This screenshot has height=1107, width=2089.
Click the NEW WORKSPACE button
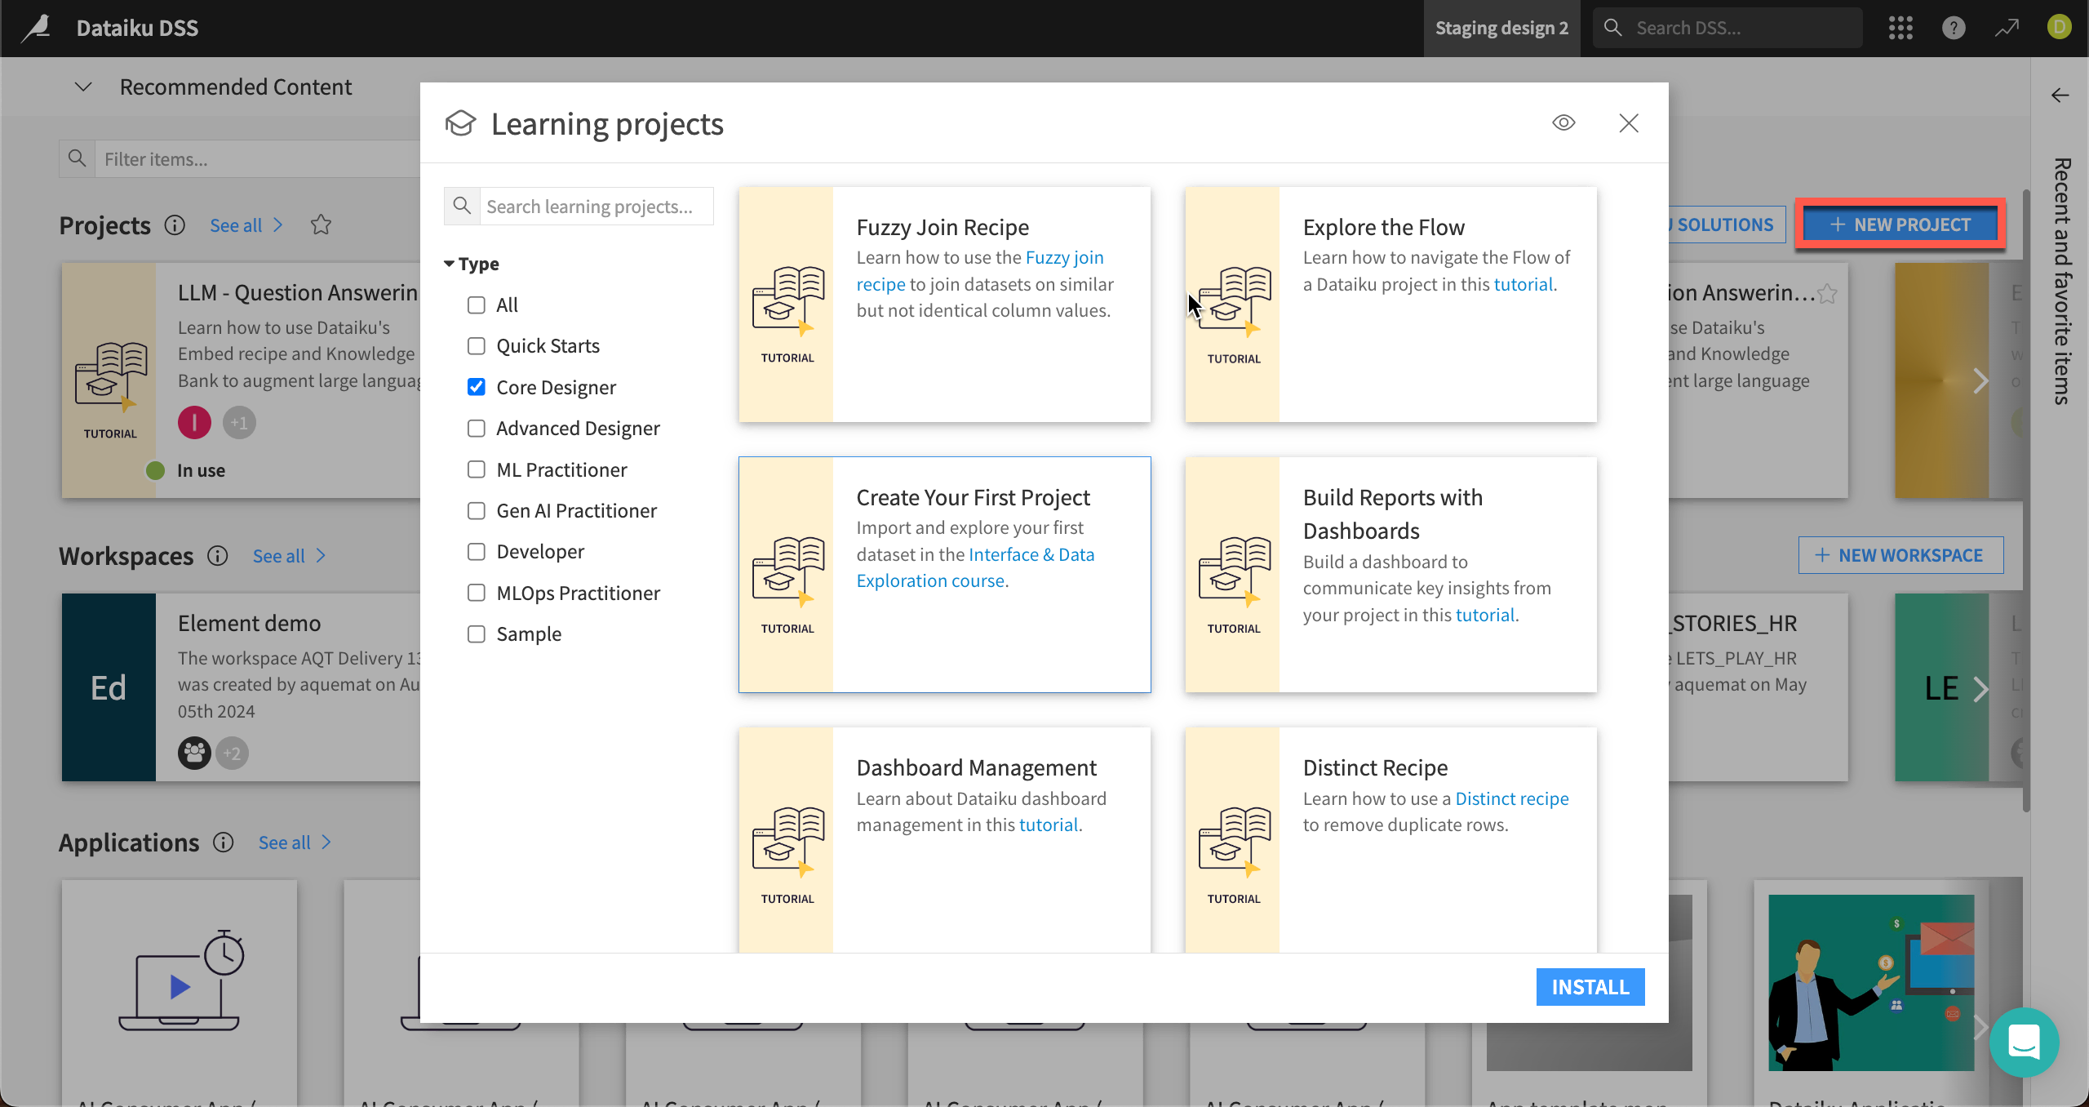1901,555
